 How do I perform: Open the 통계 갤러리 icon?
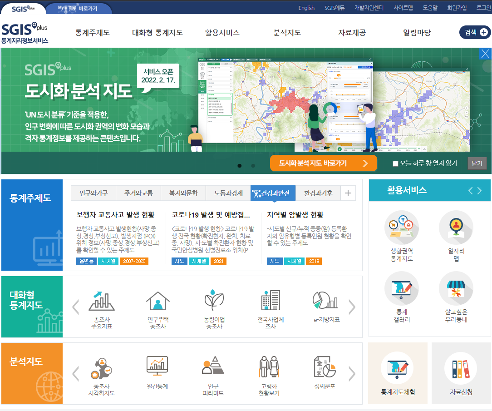[402, 288]
